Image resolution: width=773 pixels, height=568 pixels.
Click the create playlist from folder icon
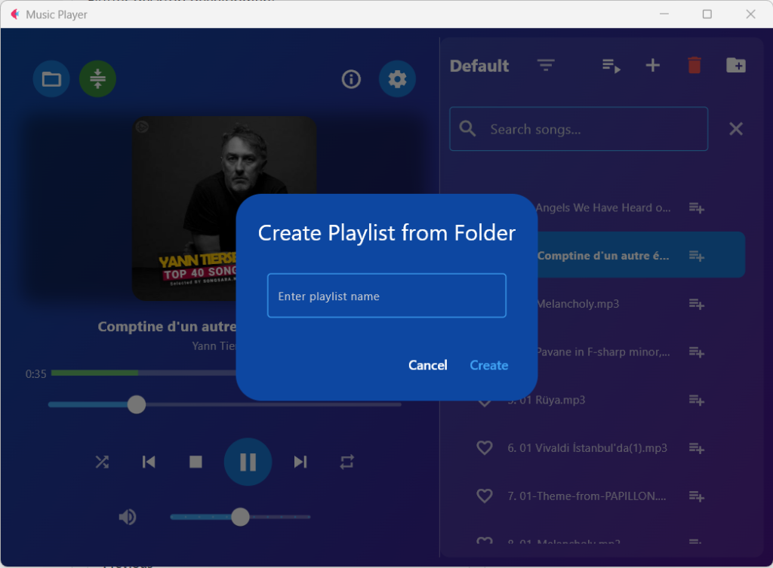[736, 66]
